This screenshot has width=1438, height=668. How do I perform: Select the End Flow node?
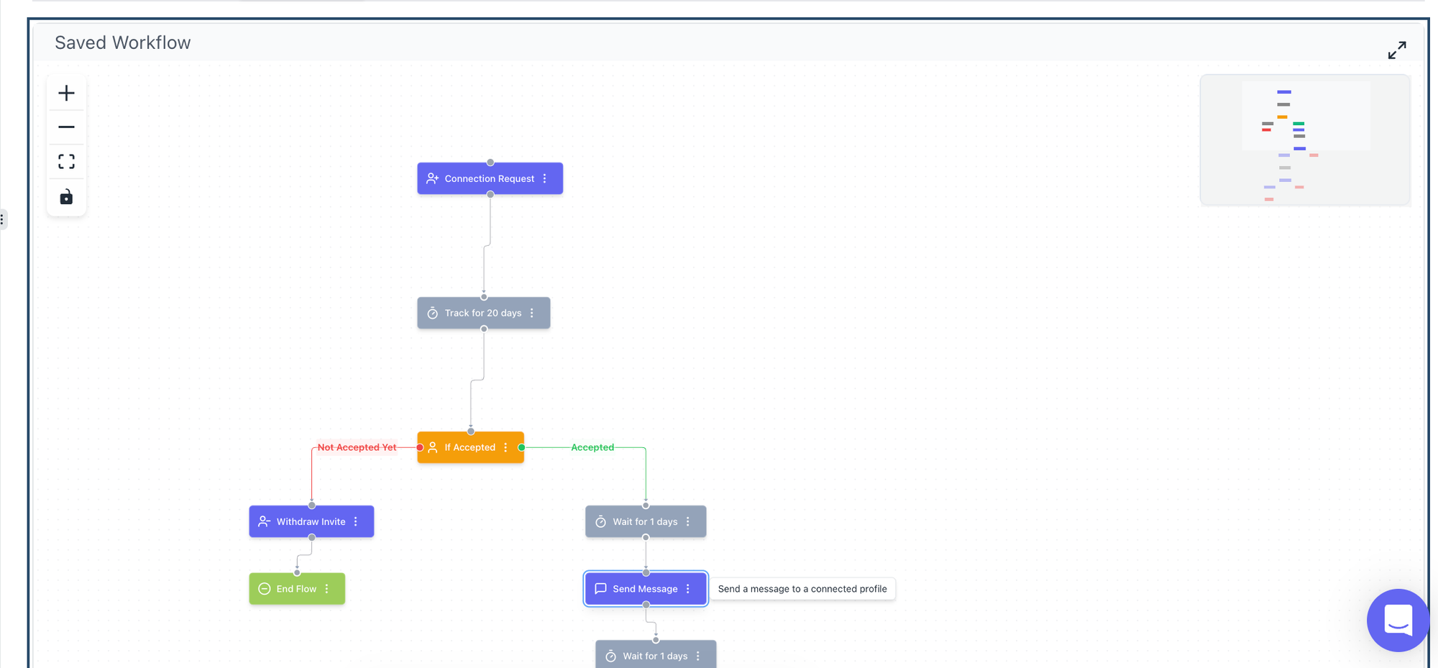point(296,588)
